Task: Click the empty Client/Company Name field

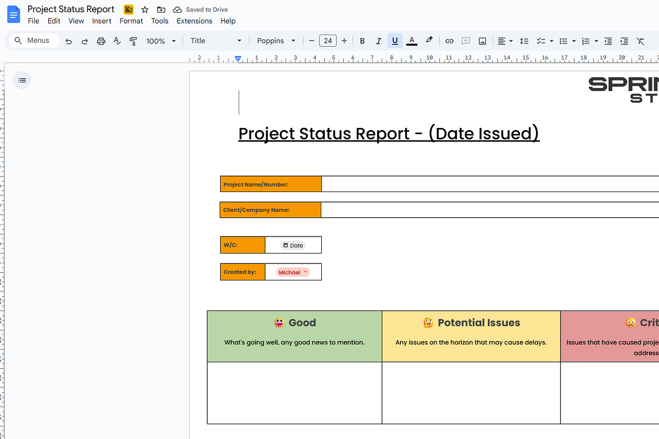Action: [x=490, y=210]
